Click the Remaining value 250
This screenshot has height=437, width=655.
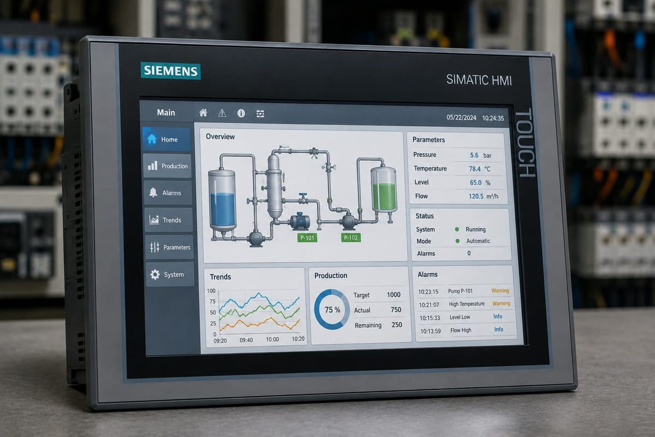[397, 324]
